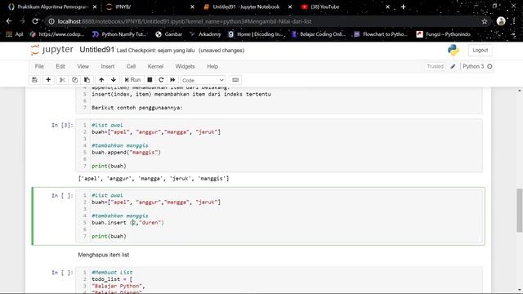Select the Menghapus item list markdown cell
The image size is (523, 294).
point(104,255)
